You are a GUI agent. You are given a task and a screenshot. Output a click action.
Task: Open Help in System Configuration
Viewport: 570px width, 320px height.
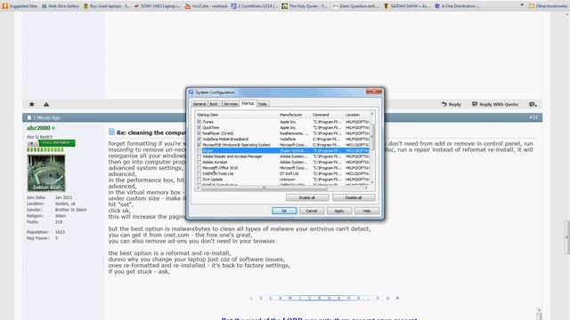(x=366, y=211)
